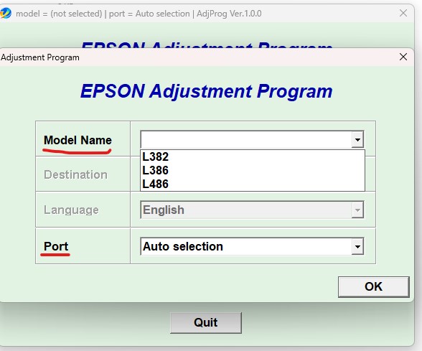Click the Port label

coord(56,246)
